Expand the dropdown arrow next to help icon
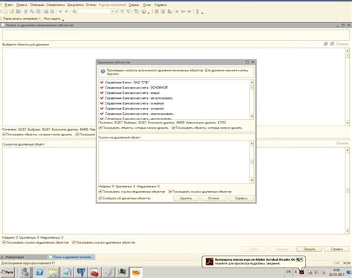Viewport: 352px width, 278px height. 149,13
